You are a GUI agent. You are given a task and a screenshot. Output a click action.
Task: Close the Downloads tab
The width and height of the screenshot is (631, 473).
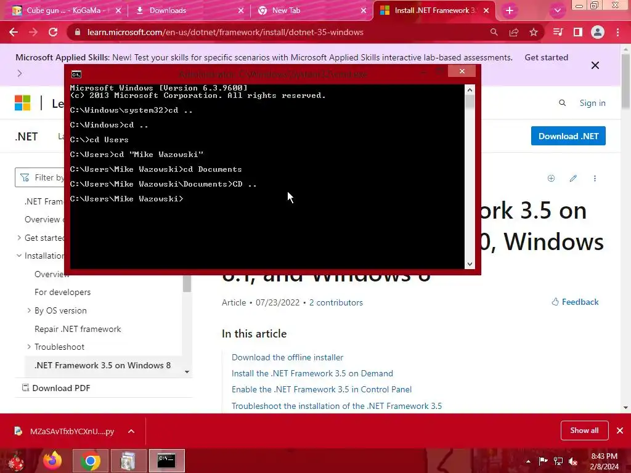[241, 10]
